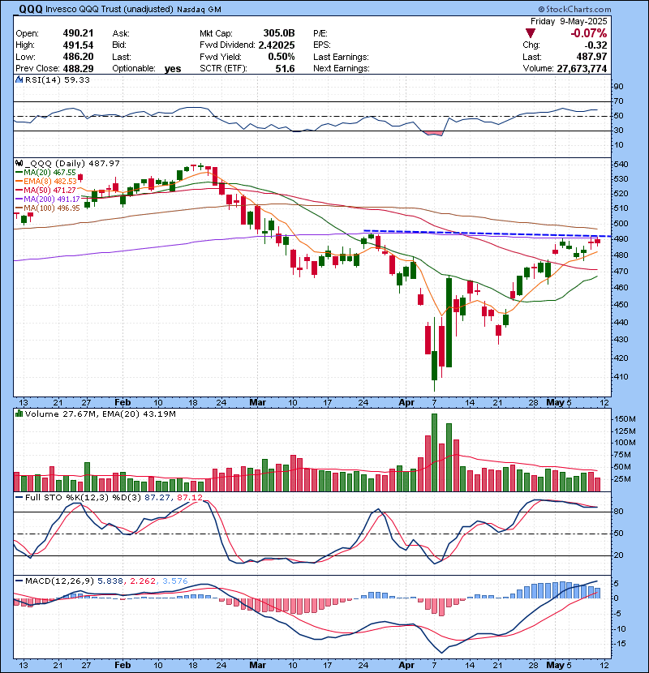This screenshot has width=649, height=673.
Task: Click the Nasdaq GM exchange label
Action: coord(199,10)
